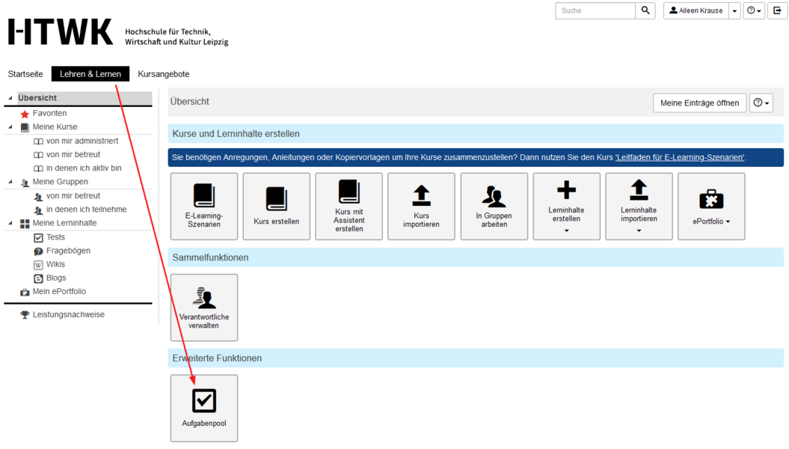
Task: Click Meine Einträge öffnen button
Action: pyautogui.click(x=699, y=103)
